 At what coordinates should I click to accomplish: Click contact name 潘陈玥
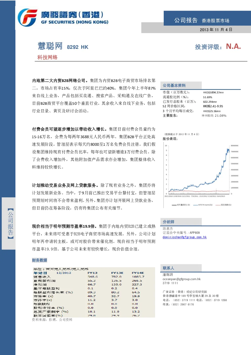point(168,275)
